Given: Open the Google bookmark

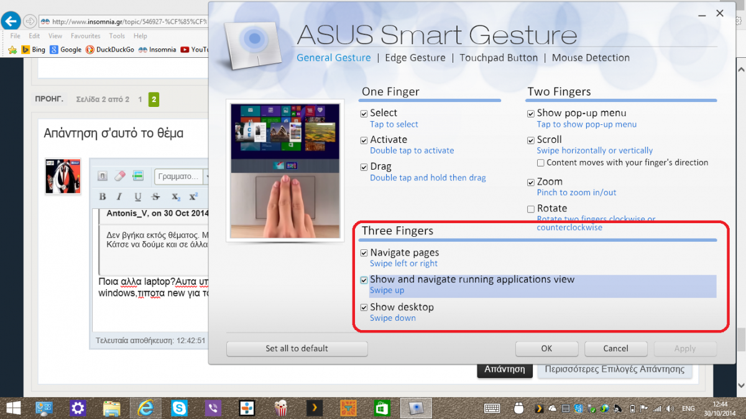Looking at the screenshot, I should pos(66,50).
